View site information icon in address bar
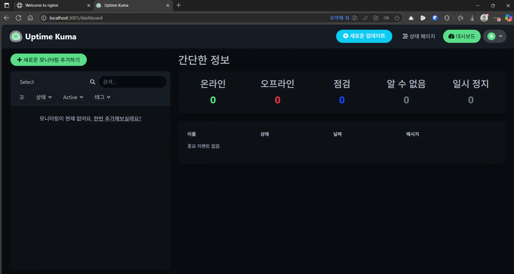 coord(44,18)
